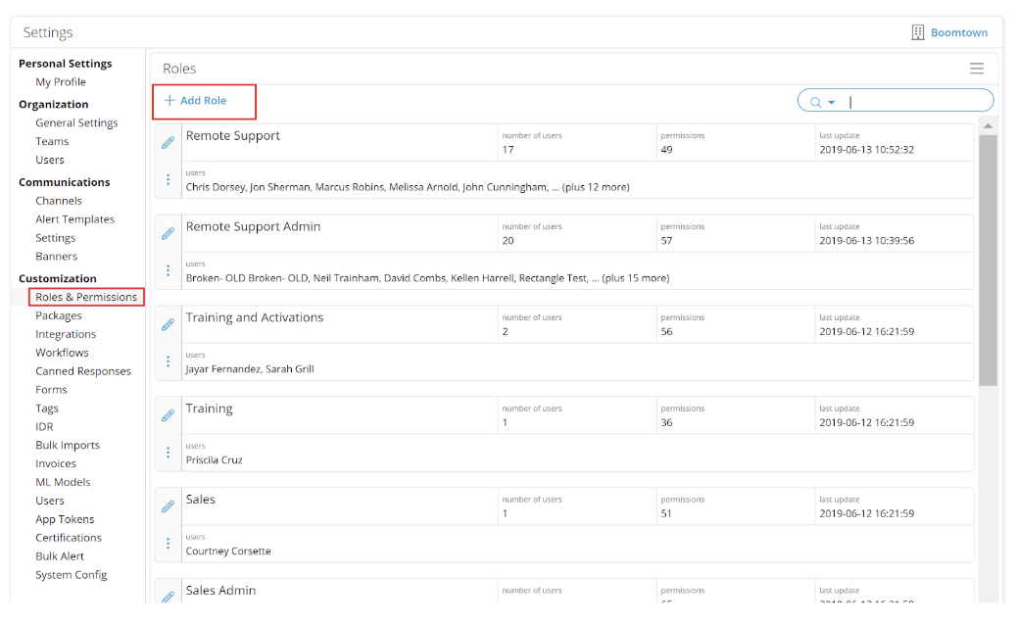This screenshot has width=1017, height=625.
Task: Click the user name Priscila Cruz
Action: 214,460
